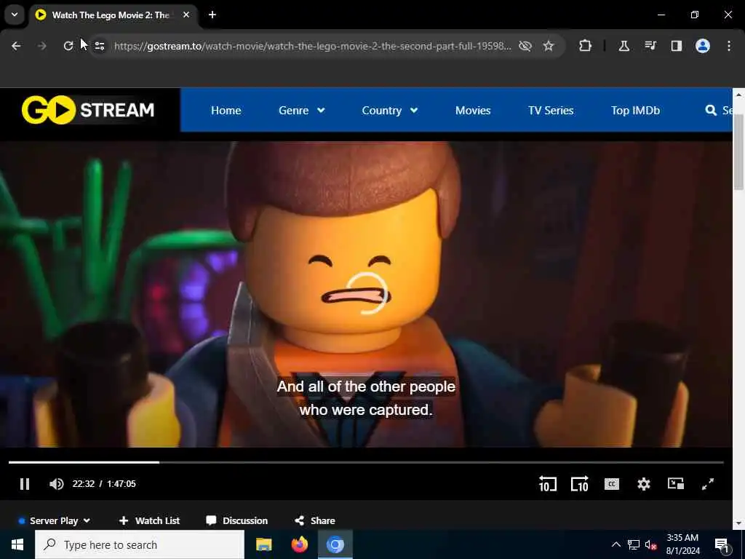Toggle the browser side panel
The width and height of the screenshot is (745, 559).
677,46
